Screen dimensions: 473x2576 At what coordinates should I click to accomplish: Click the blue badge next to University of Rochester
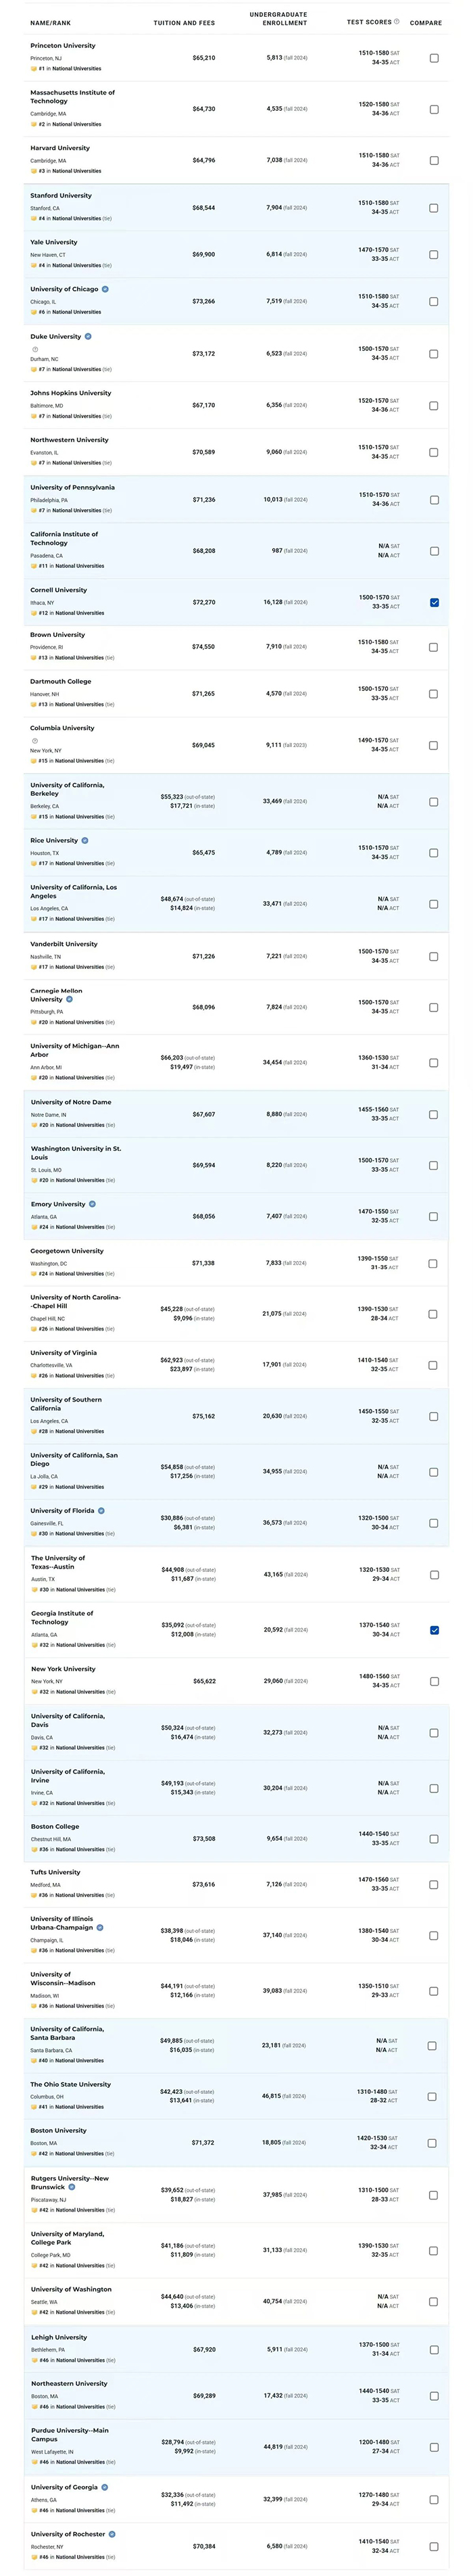click(x=112, y=2534)
